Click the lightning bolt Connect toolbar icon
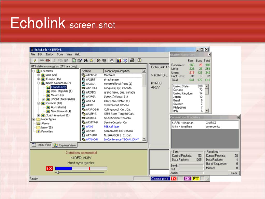 pos(35,61)
